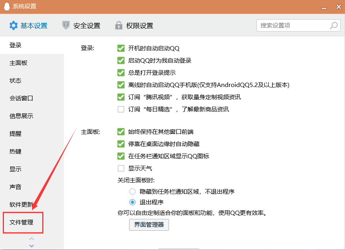Image resolution: width=345 pixels, height=250 pixels.
Task: Toggle 启动QQ时为我自动登录 checkbox
Action: pyautogui.click(x=121, y=60)
